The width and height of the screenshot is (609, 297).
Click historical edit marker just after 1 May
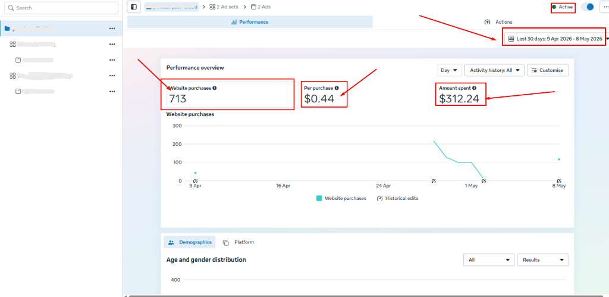pyautogui.click(x=484, y=181)
